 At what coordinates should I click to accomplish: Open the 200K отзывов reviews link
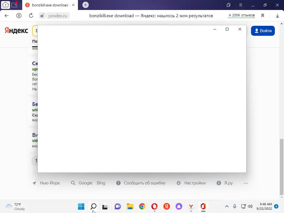[x=242, y=16]
